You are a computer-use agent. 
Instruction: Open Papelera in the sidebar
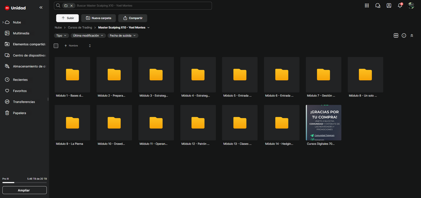tap(19, 113)
